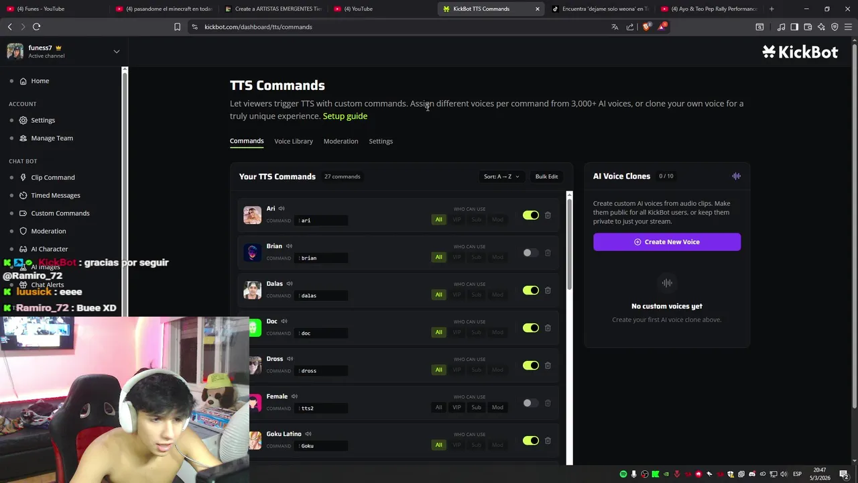Disable the Ari command toggle
Viewport: 858px width, 483px height.
pyautogui.click(x=531, y=215)
